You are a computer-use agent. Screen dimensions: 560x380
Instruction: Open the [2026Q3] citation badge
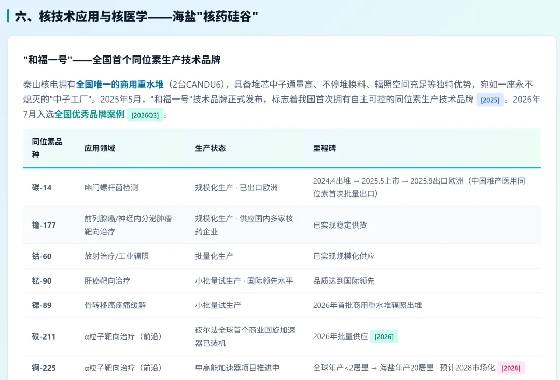(x=145, y=115)
